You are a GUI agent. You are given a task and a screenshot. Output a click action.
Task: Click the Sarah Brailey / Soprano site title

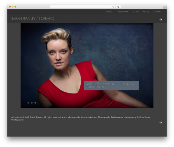(33, 19)
